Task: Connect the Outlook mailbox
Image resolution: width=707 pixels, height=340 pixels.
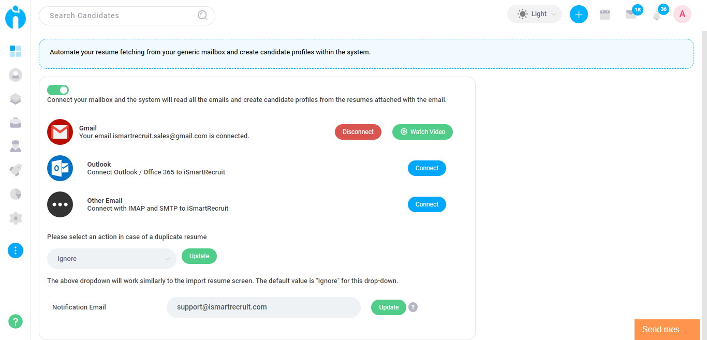Action: click(x=427, y=168)
